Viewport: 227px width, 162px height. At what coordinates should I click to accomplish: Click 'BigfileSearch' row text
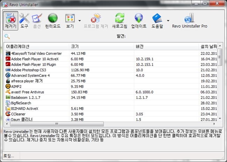click(21, 103)
